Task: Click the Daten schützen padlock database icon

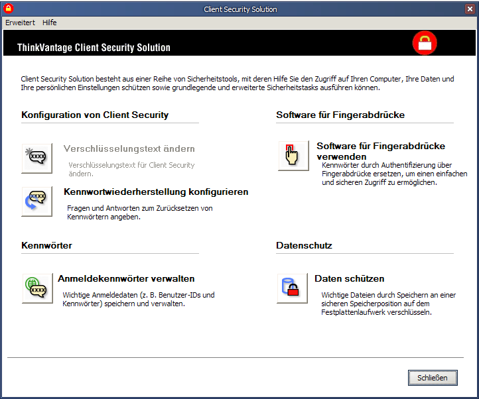Action: point(293,288)
